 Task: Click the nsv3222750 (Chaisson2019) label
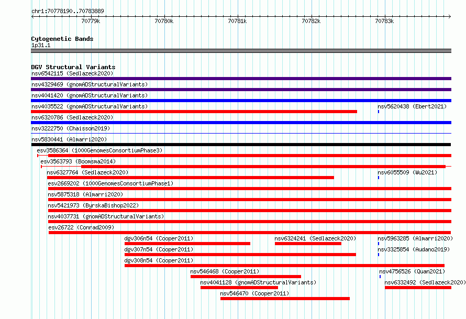(71, 128)
